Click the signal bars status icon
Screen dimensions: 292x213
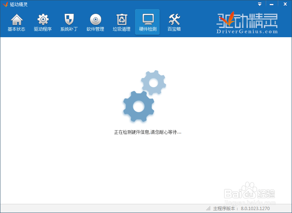pyautogui.click(x=208, y=208)
